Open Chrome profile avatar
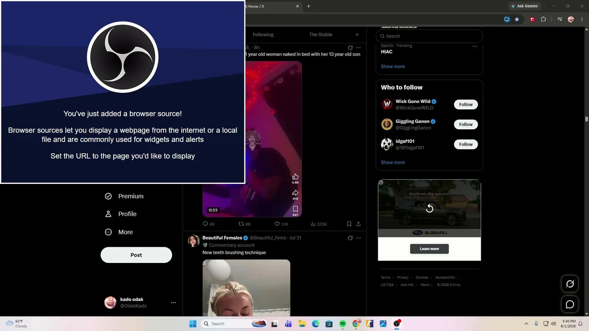This screenshot has width=589, height=331. [571, 19]
